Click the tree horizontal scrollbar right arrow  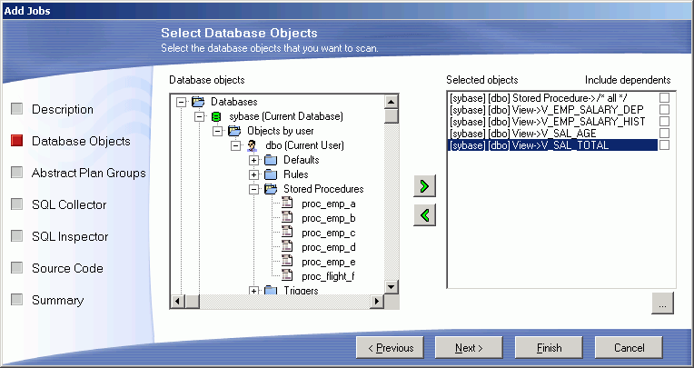377,302
